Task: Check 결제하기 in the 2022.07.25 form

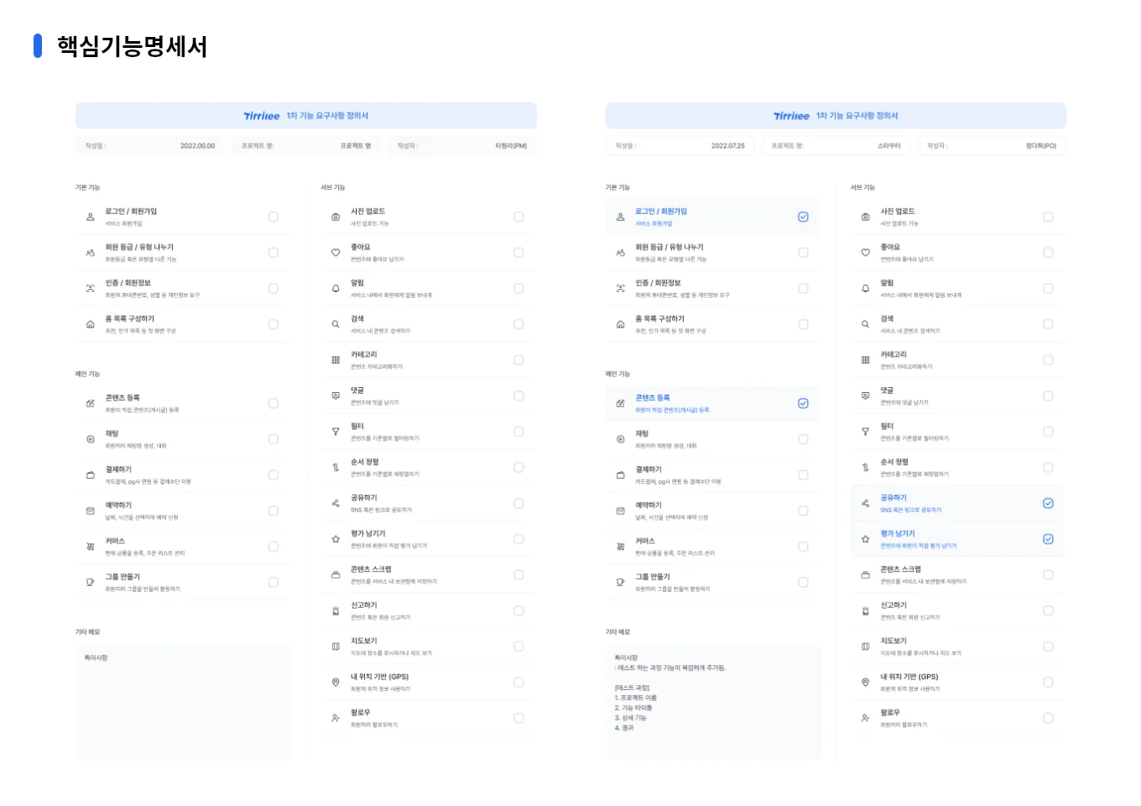Action: [803, 475]
